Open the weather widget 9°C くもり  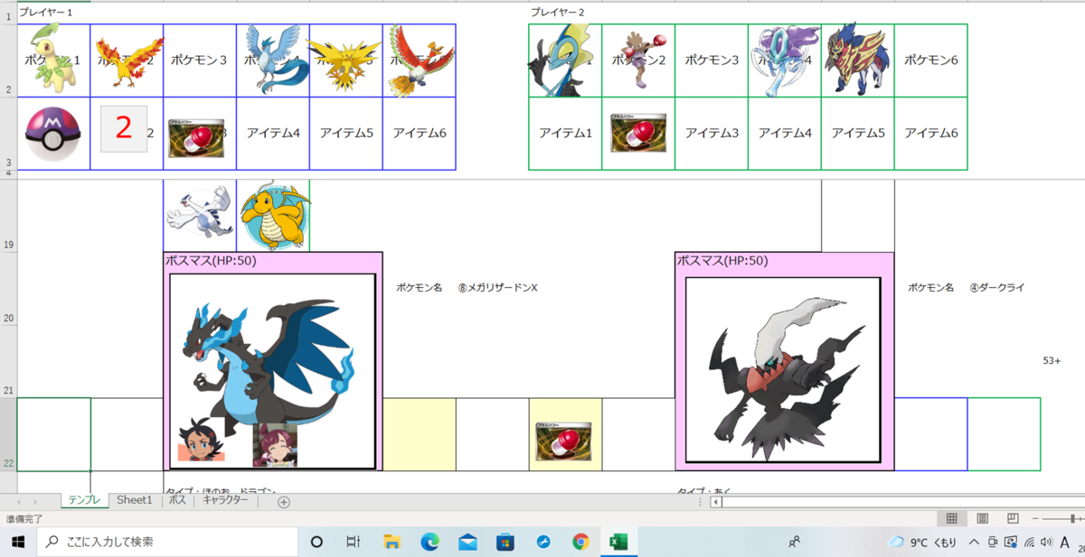(x=921, y=542)
